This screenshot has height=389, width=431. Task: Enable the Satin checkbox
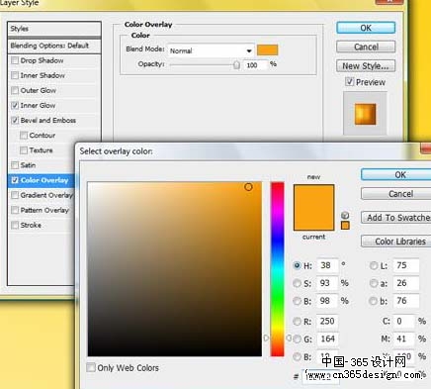point(15,165)
